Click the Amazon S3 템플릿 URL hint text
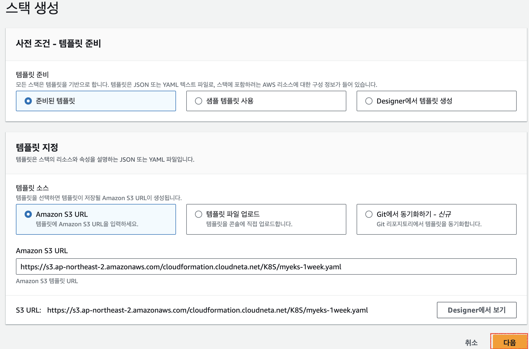The image size is (529, 349). (47, 281)
